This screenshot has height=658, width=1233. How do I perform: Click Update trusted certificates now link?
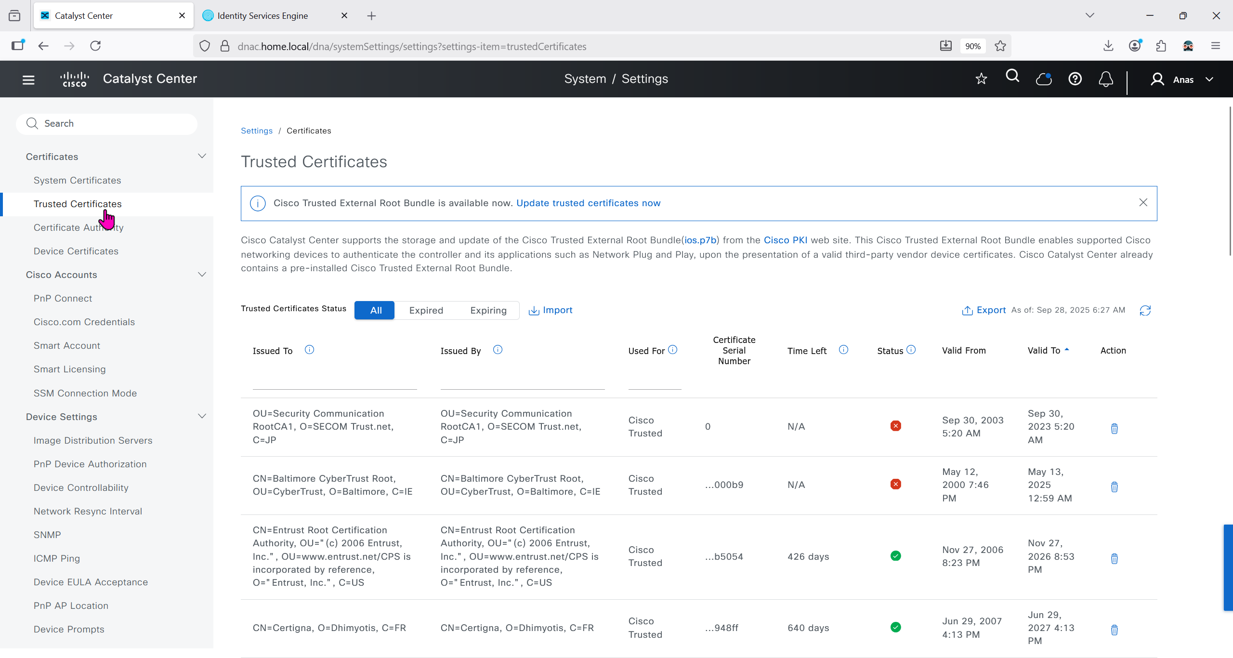click(588, 203)
